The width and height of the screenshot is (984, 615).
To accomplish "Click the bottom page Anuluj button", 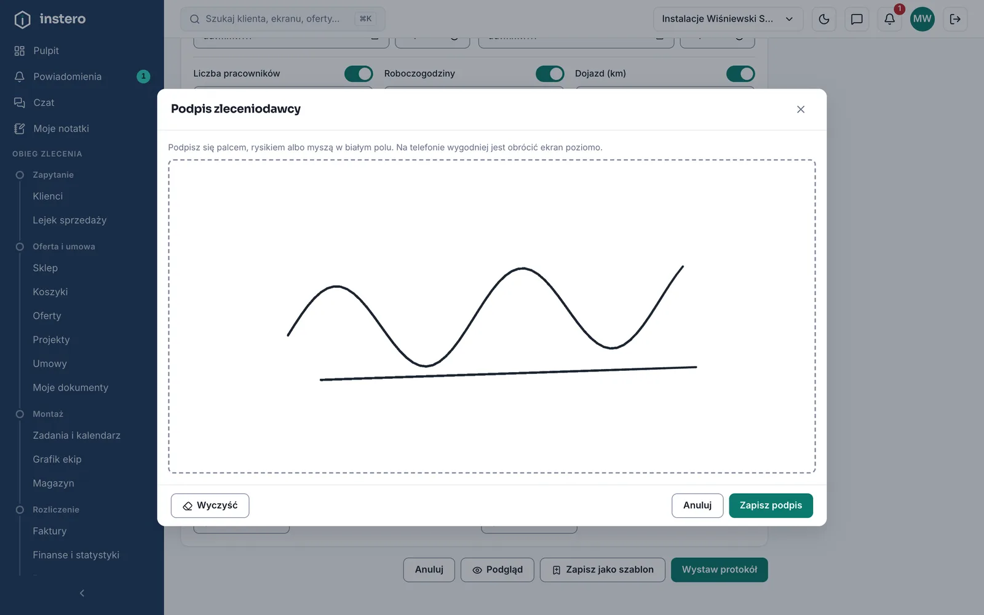I will pos(429,569).
